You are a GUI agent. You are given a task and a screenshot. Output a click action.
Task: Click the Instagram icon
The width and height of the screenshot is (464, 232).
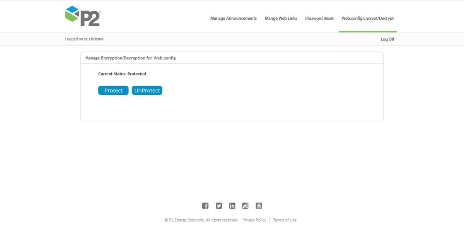pos(245,206)
